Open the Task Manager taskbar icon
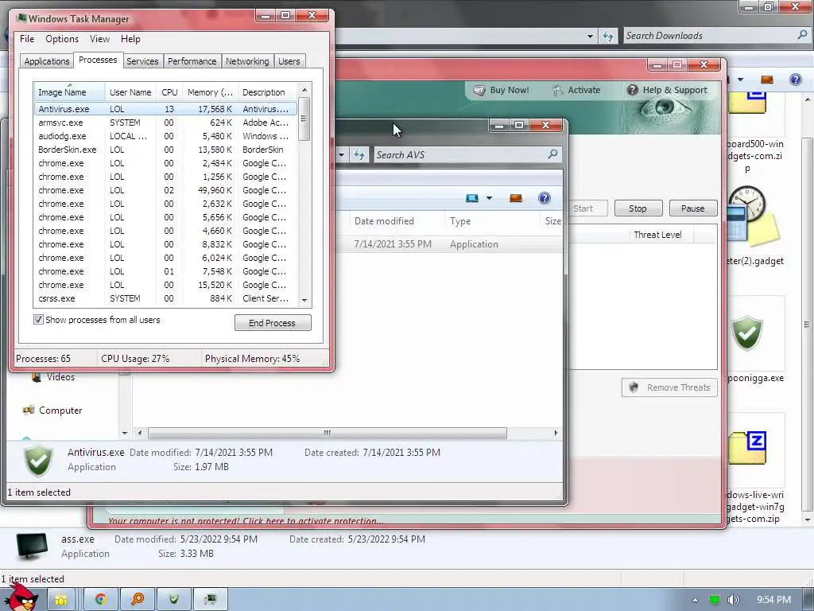The width and height of the screenshot is (814, 611). point(210,600)
